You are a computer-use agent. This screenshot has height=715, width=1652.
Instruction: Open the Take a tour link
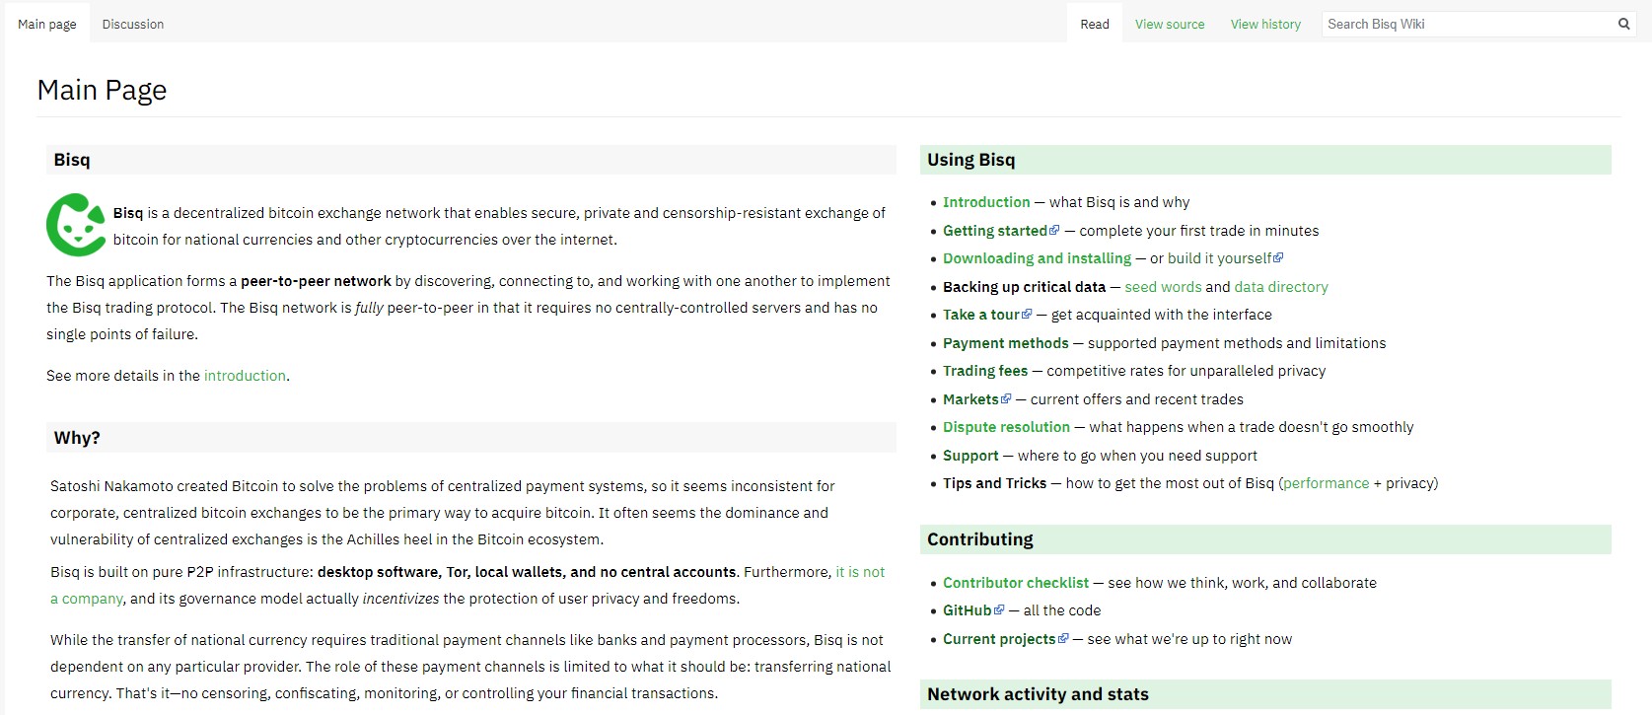981,315
